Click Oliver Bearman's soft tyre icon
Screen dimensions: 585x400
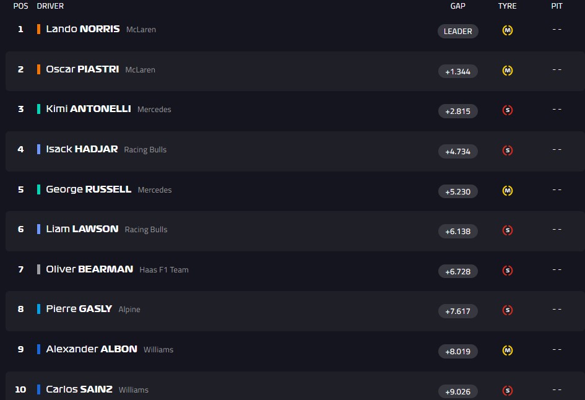(508, 271)
